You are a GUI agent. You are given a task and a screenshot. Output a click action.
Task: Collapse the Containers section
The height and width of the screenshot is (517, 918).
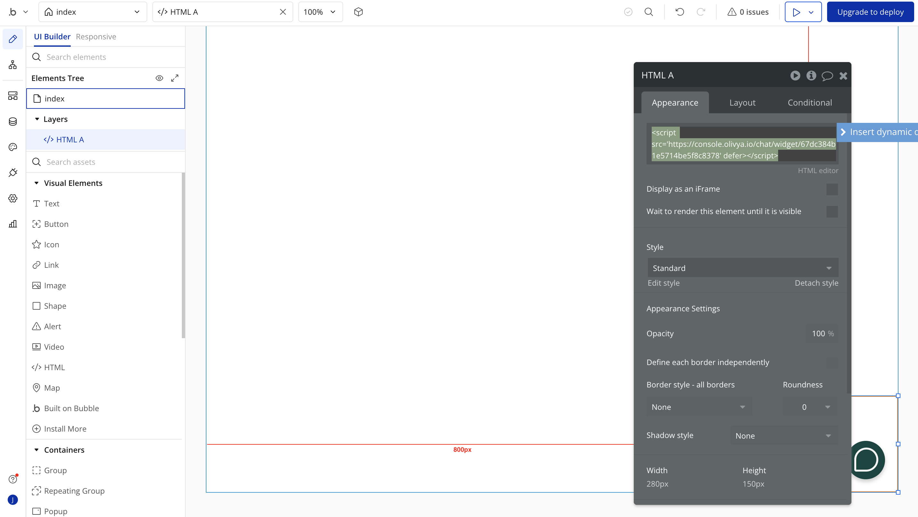[36, 450]
